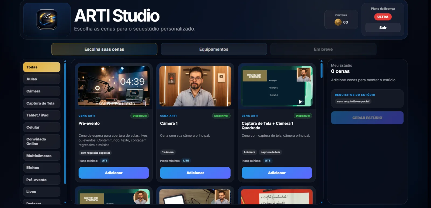Add the Câmera 1 scene
431x208 pixels.
pos(195,173)
